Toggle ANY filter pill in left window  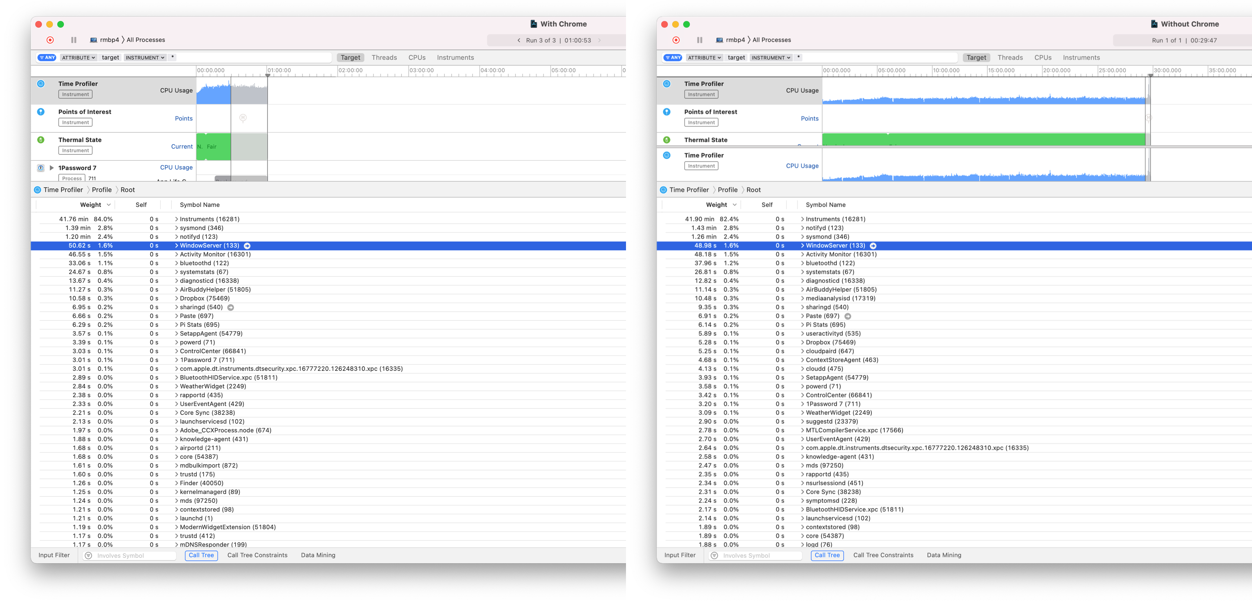click(47, 57)
